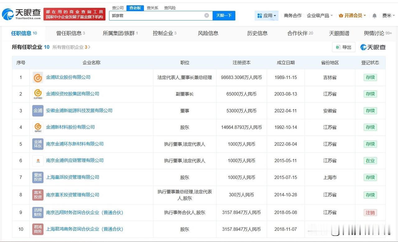The image size is (398, 242).
Task: Click the 上海市 region cell
Action: click(x=330, y=177)
